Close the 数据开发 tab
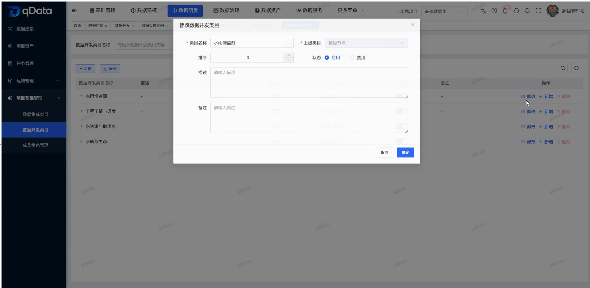The width and height of the screenshot is (590, 288). (133, 26)
